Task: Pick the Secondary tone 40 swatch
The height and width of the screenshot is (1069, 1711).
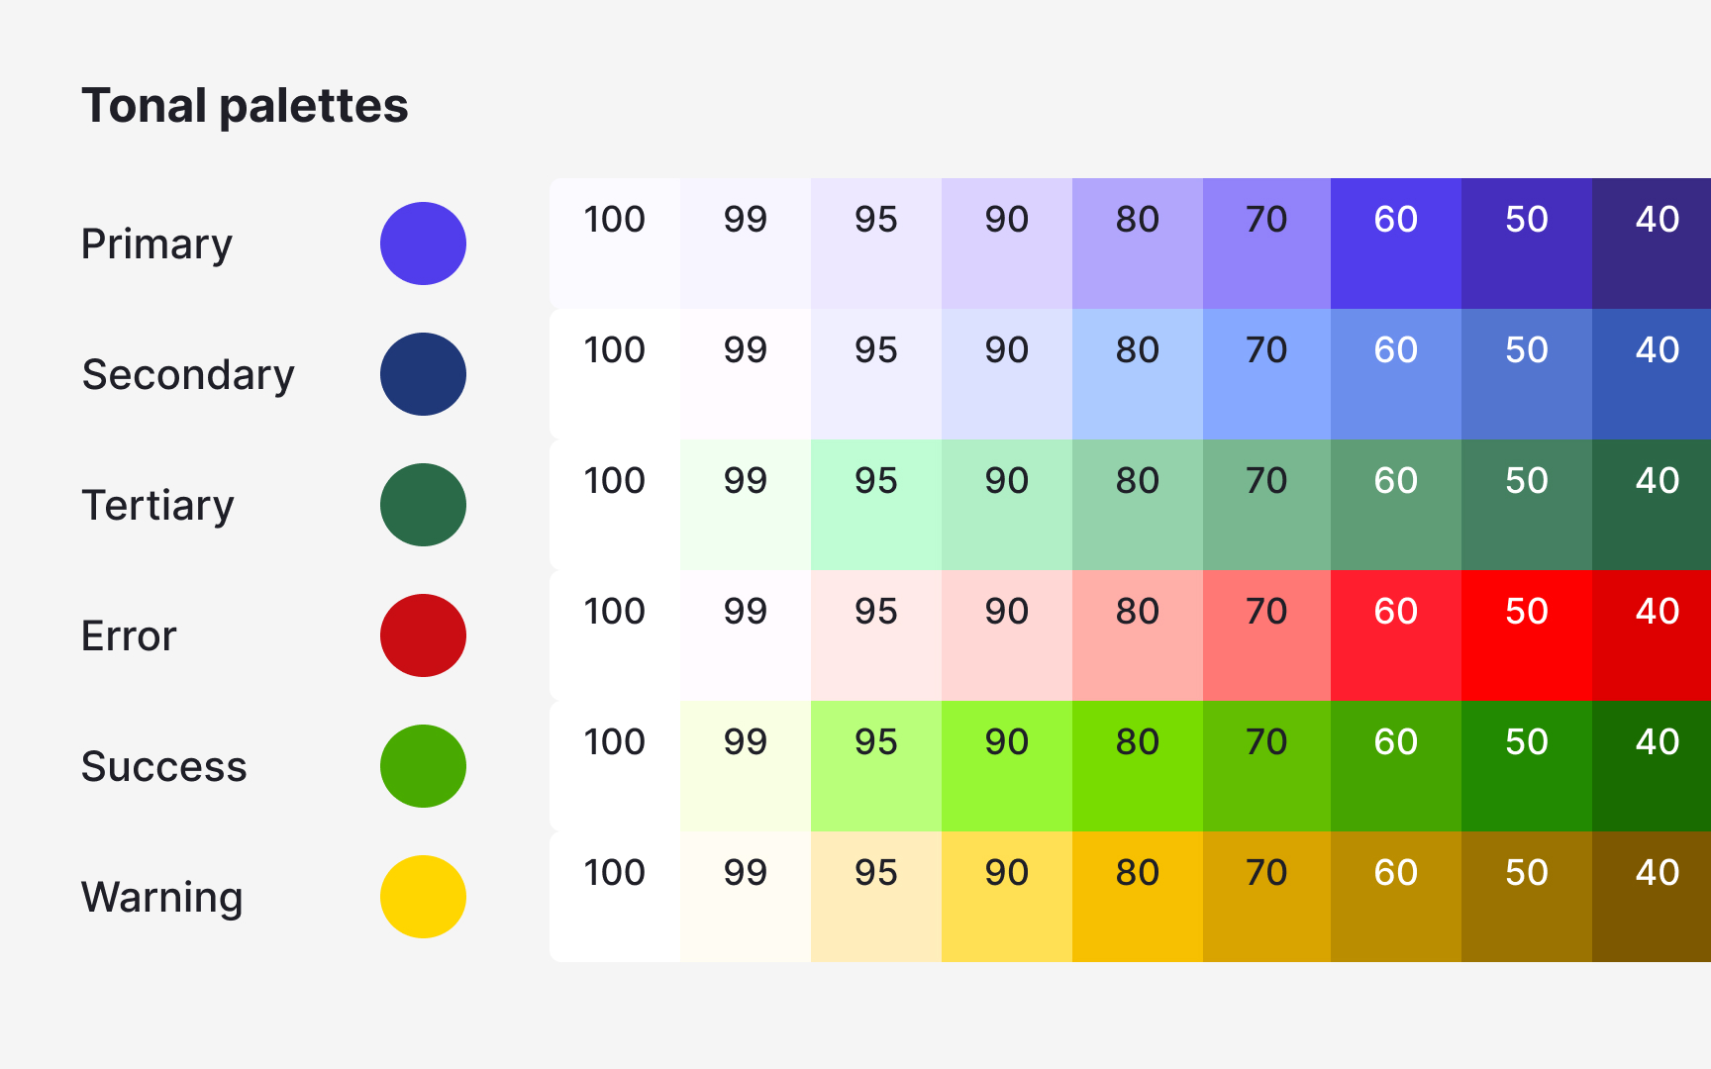Action: coord(1654,374)
